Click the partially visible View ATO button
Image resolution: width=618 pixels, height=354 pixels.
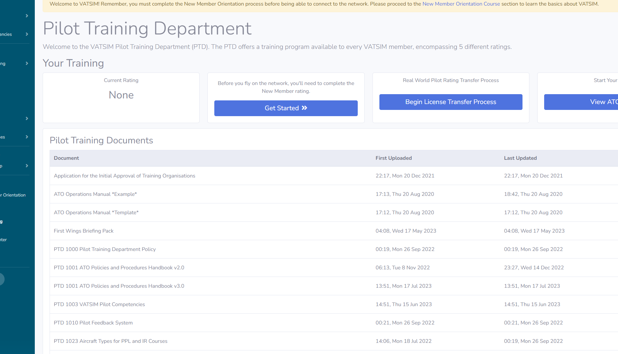click(x=581, y=102)
